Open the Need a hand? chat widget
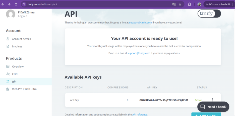This screenshot has width=235, height=116. coord(213,107)
